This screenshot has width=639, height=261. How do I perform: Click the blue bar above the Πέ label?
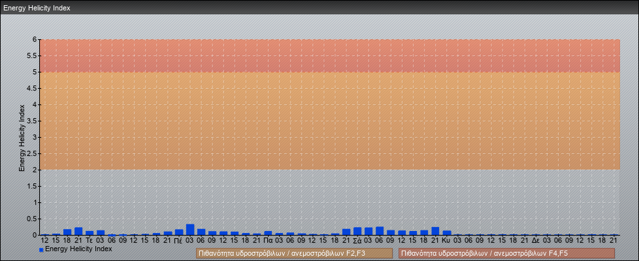[179, 232]
